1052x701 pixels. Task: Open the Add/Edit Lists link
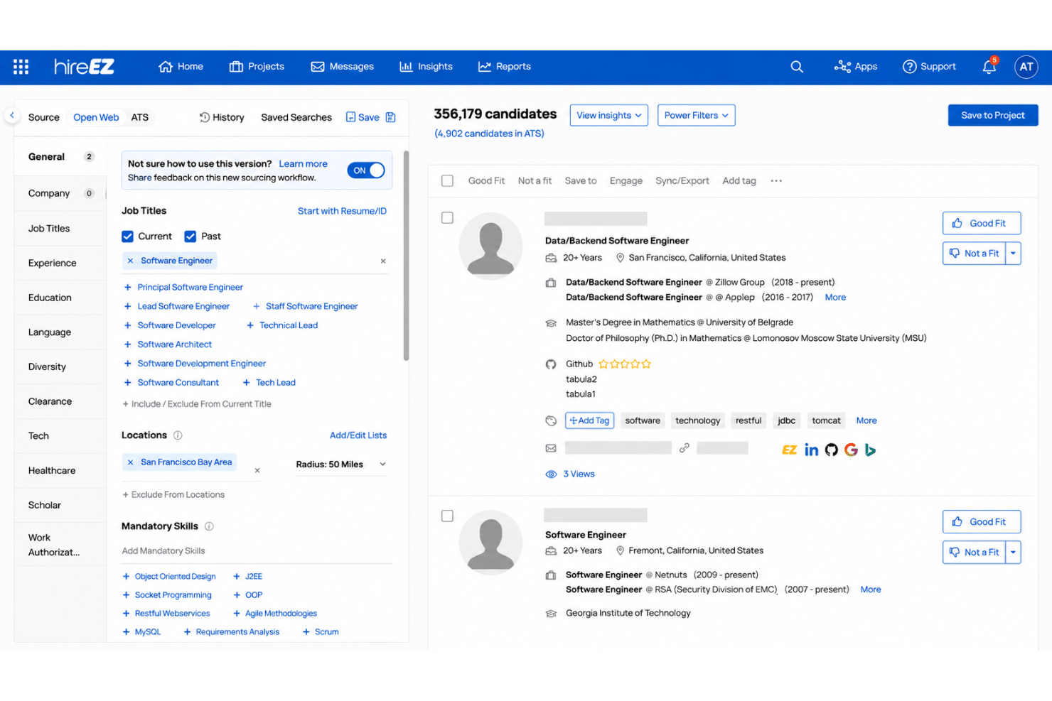(358, 435)
